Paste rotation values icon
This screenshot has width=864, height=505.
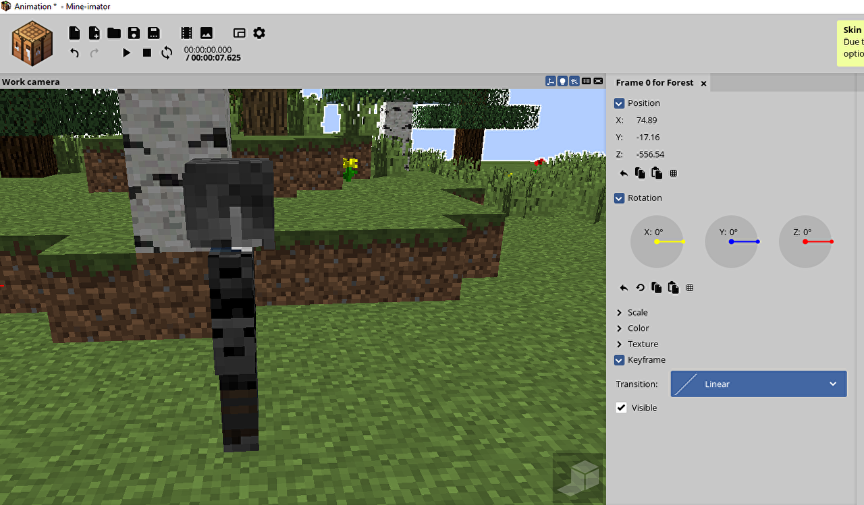coord(673,288)
